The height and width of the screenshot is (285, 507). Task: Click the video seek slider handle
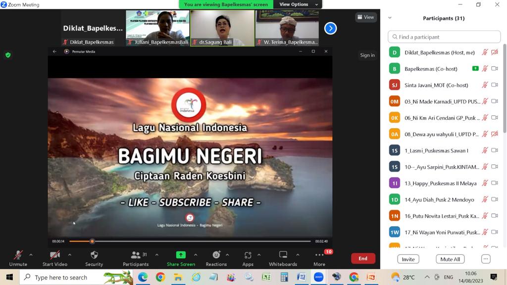click(92, 241)
